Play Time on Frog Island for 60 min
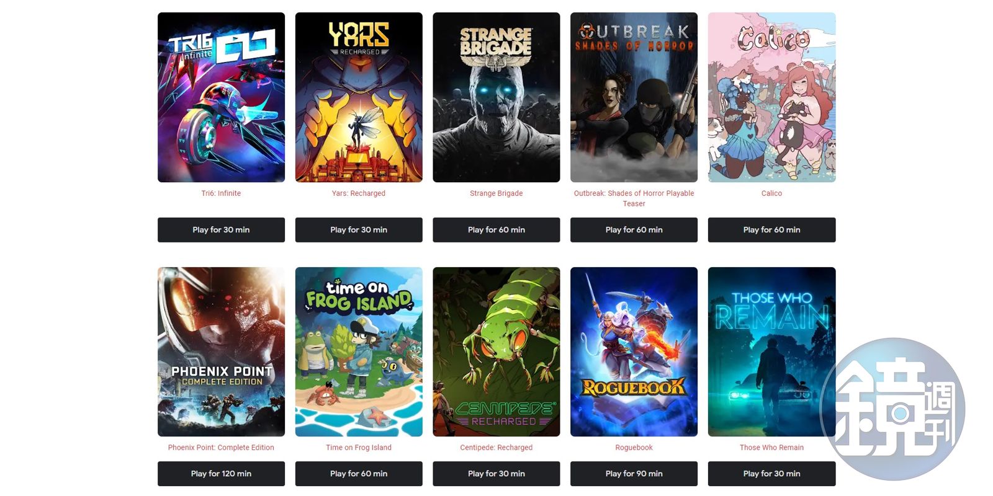Image resolution: width=993 pixels, height=496 pixels. [359, 474]
